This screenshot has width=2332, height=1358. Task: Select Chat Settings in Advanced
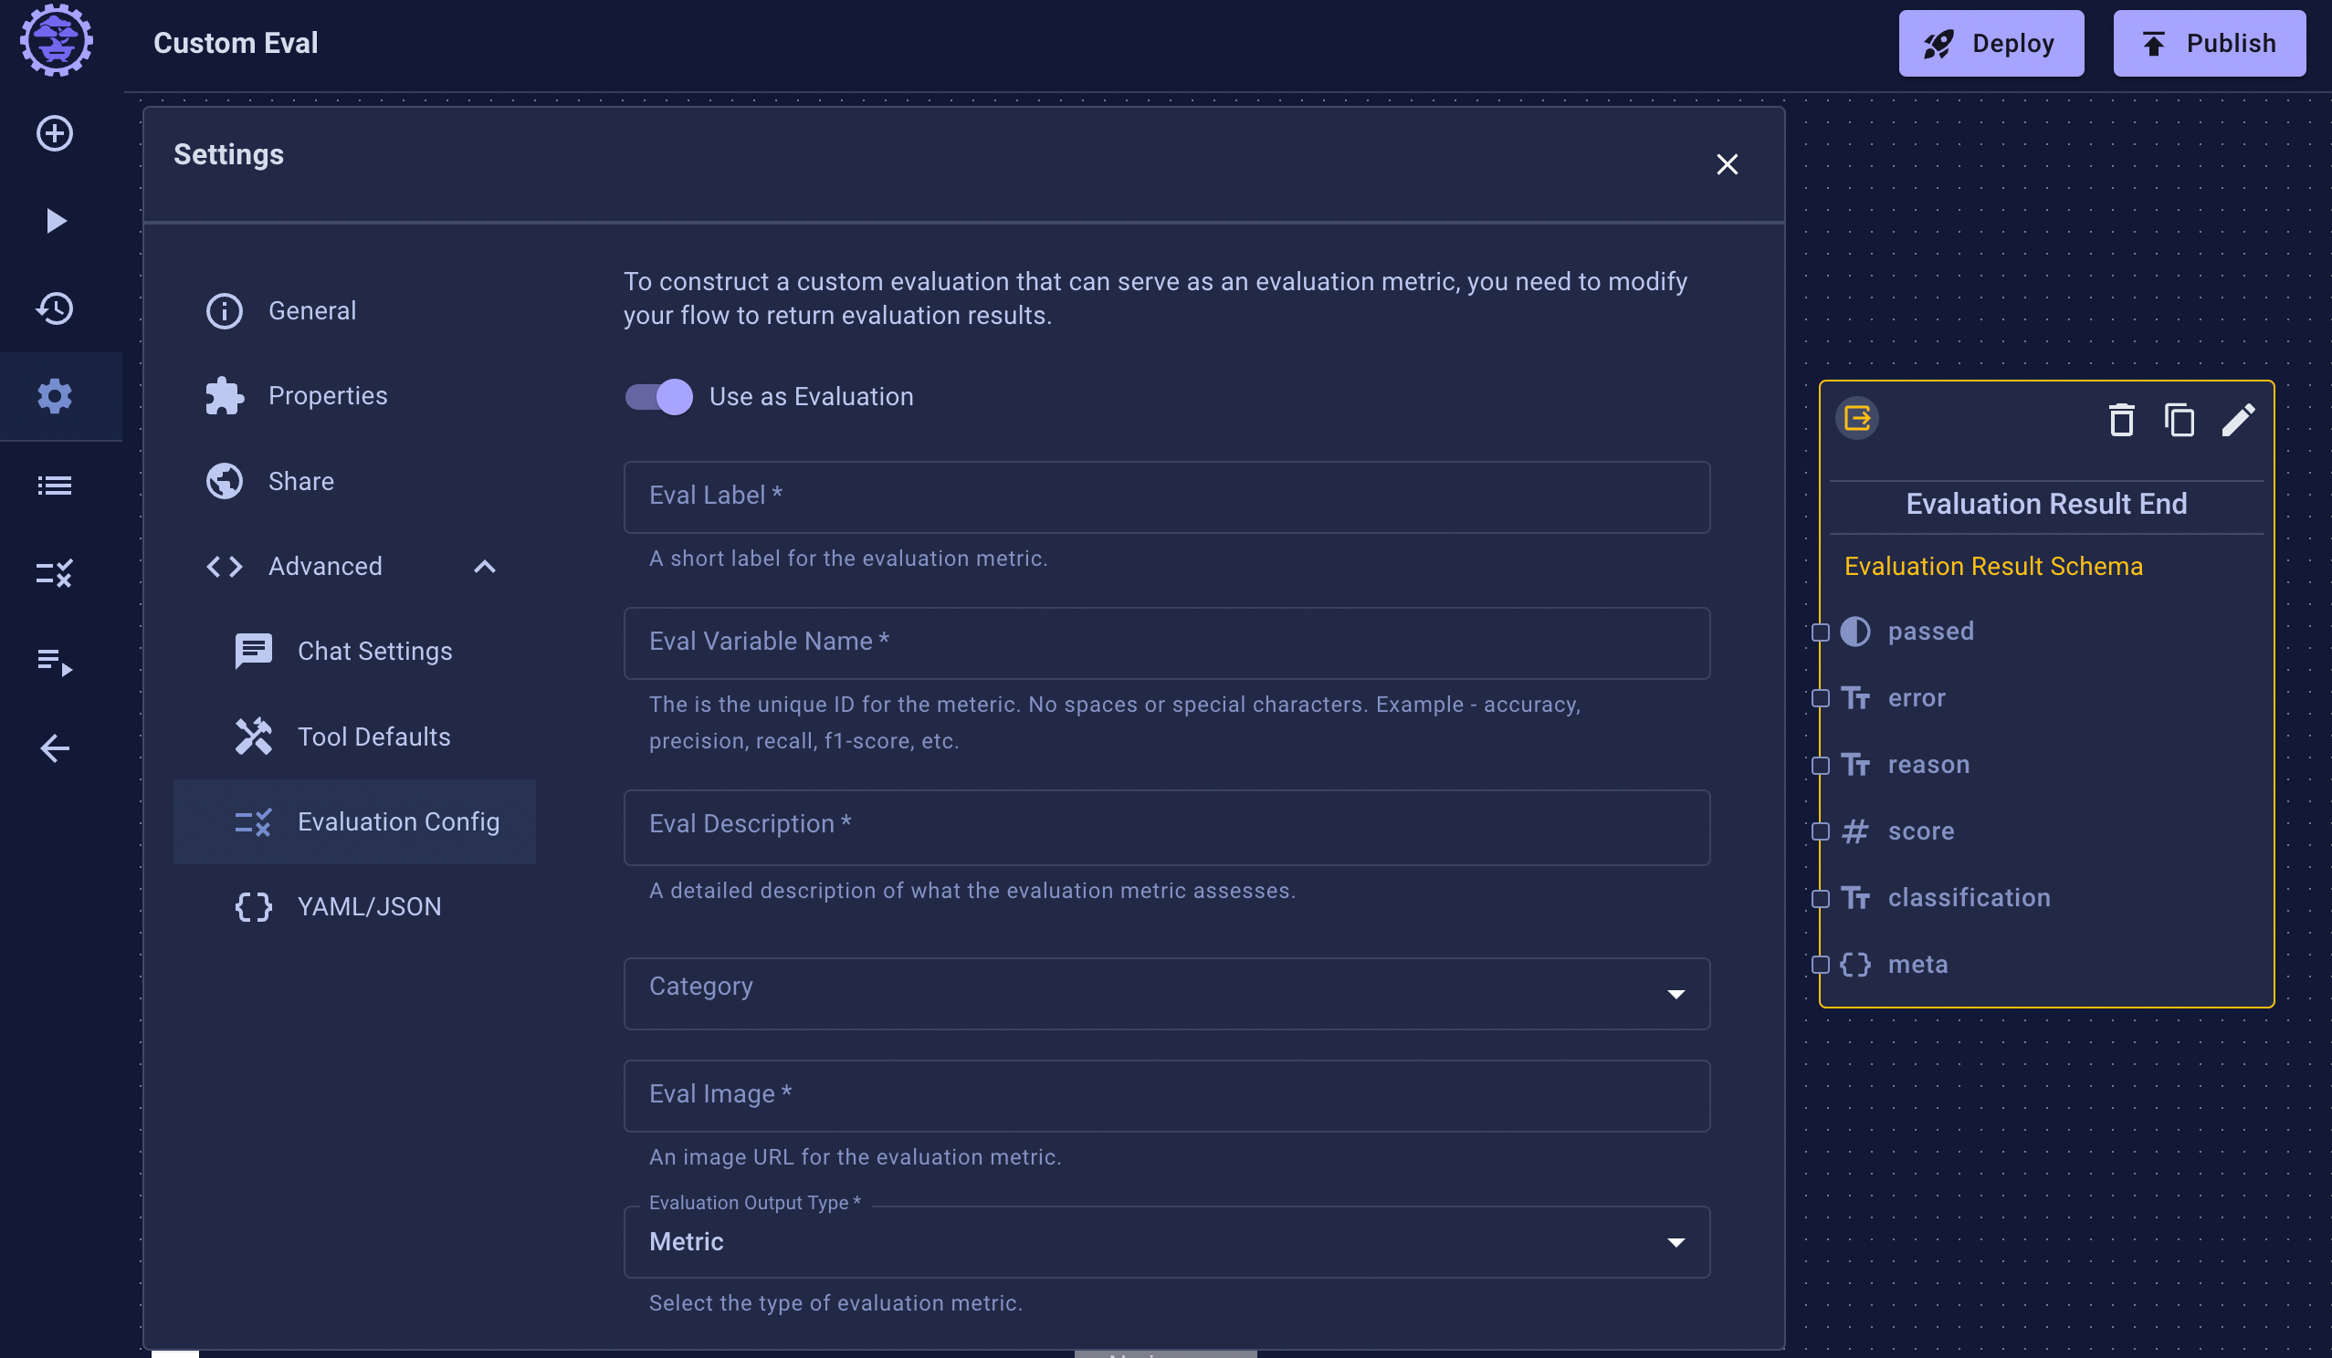point(354,652)
